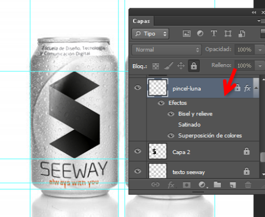Click lock image pixels brush icon
This screenshot has height=217, width=265.
tap(168, 66)
